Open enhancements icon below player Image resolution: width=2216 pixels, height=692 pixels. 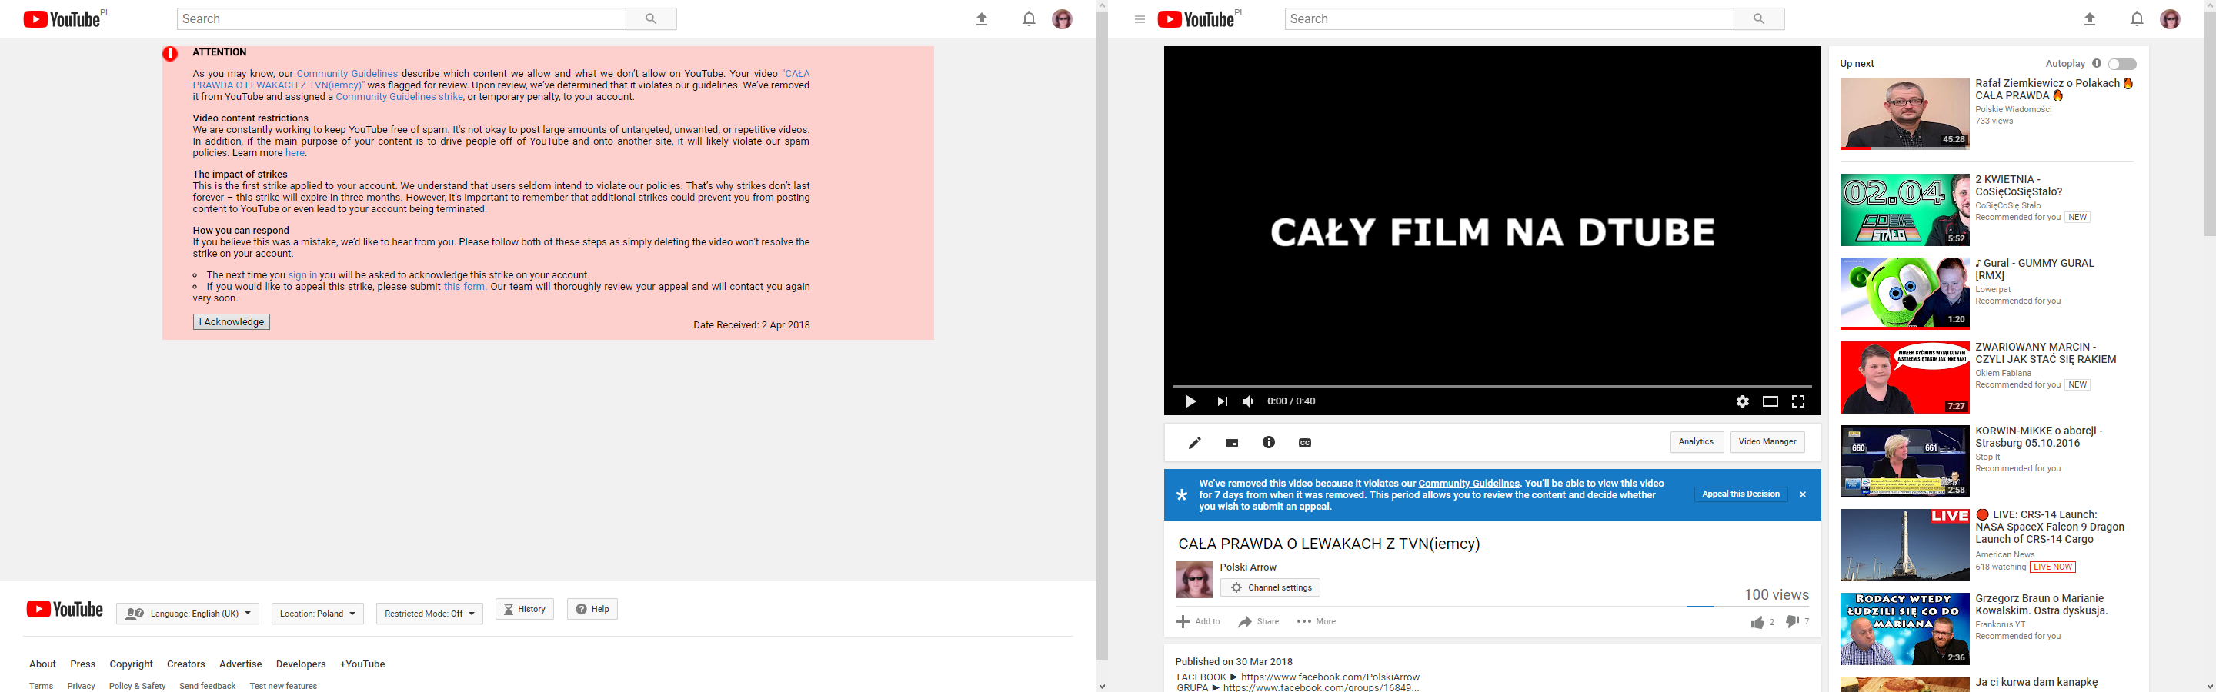click(x=1232, y=443)
